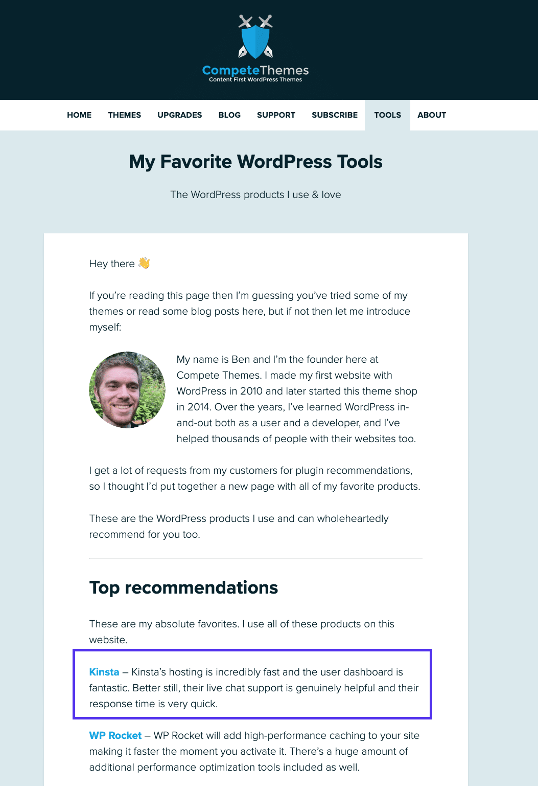Click the waving hand emoji

click(144, 263)
